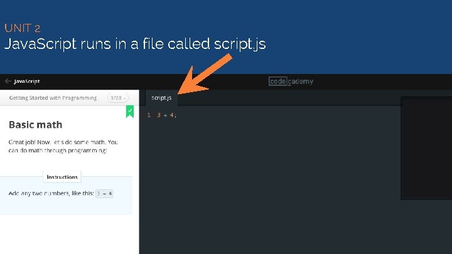Click line number 1 in editor gutter
Image resolution: width=452 pixels, height=254 pixels.
click(149, 115)
